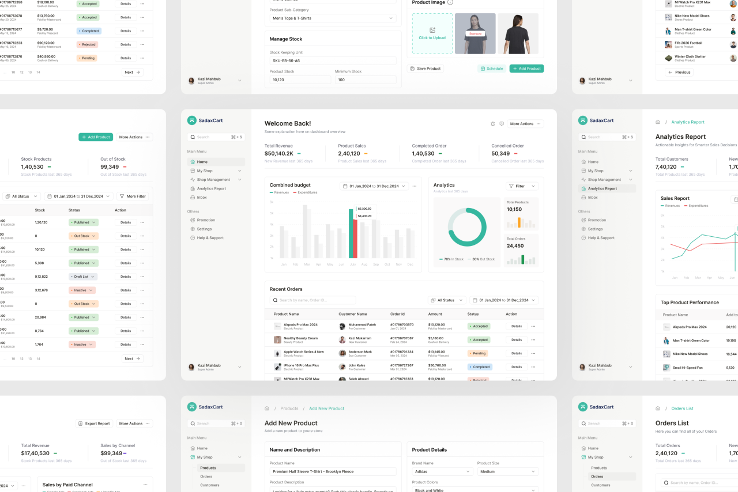Open three-dot menu for Muhammad Fateh's order row
Screen dimensions: 738x492
(533, 326)
